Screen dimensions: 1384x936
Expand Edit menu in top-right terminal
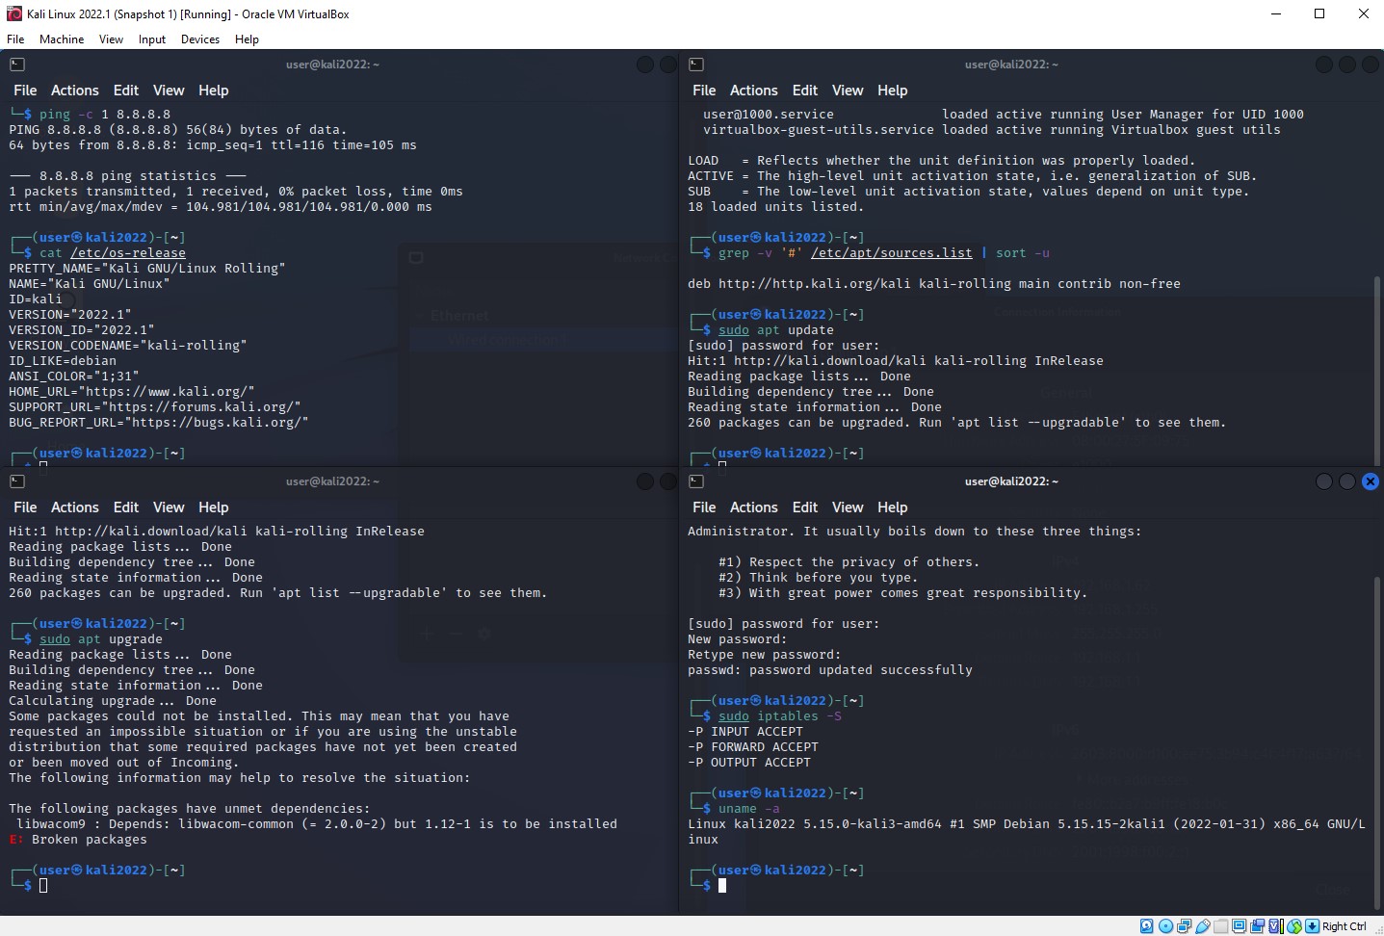(804, 91)
